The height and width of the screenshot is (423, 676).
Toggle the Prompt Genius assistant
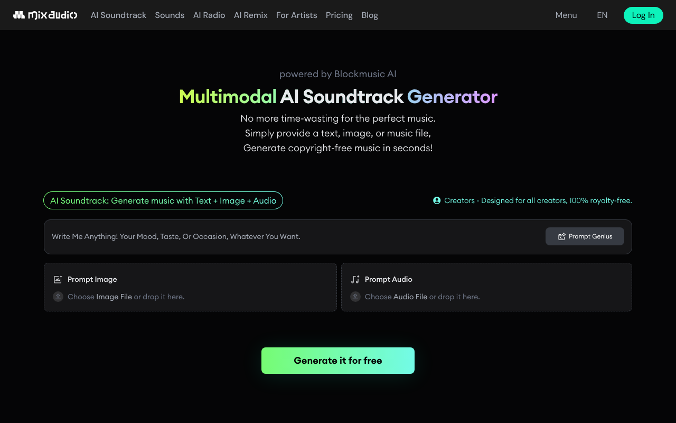click(x=585, y=236)
